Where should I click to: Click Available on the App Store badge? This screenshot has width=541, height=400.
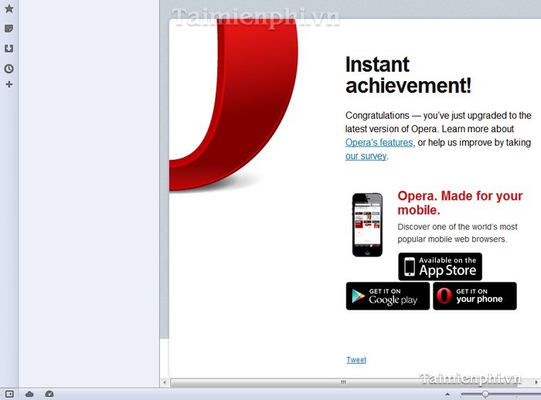[441, 266]
